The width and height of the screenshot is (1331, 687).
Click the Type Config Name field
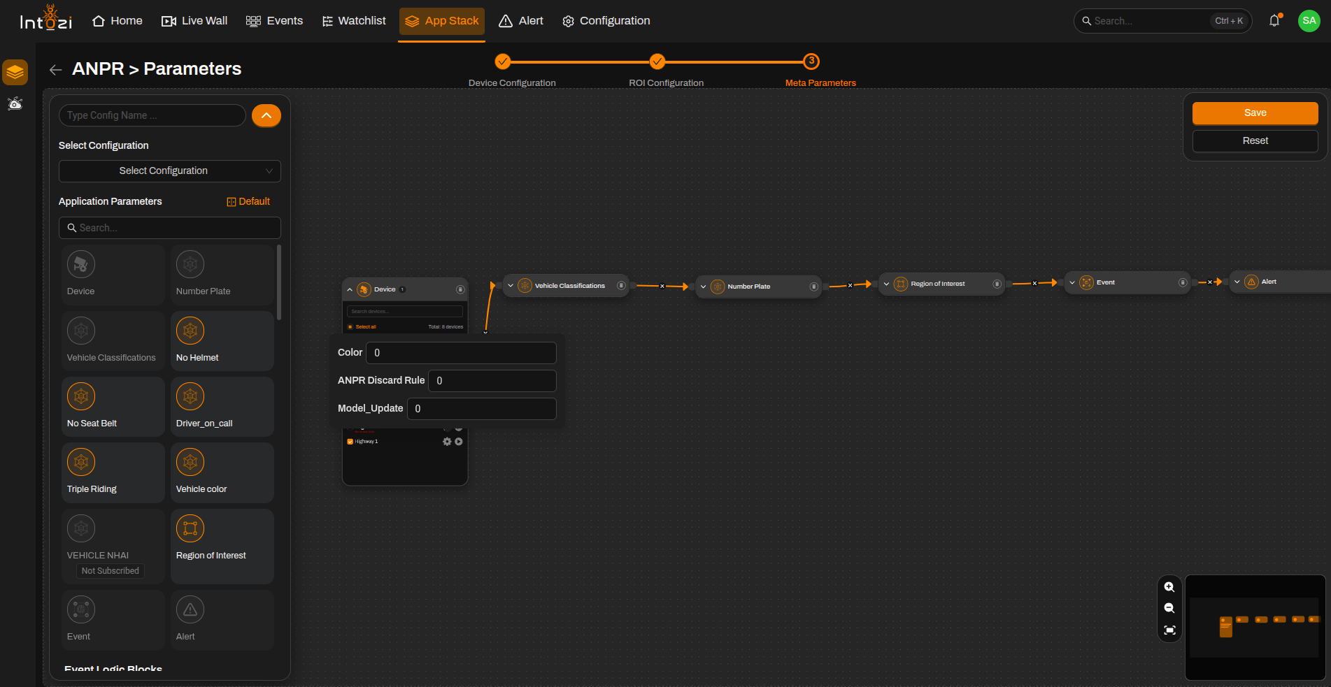click(152, 115)
